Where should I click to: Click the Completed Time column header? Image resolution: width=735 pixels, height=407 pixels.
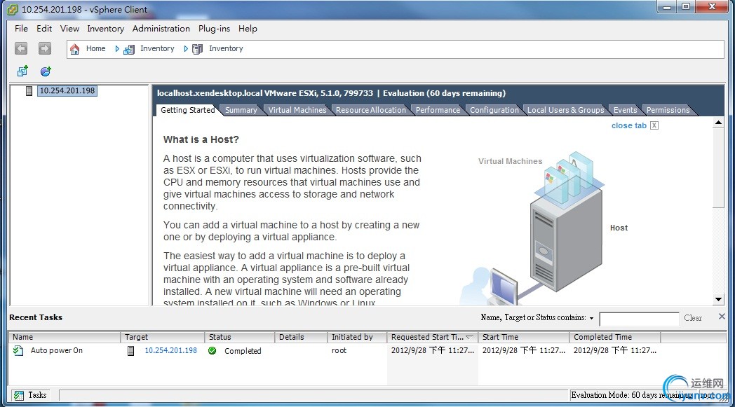click(614, 337)
